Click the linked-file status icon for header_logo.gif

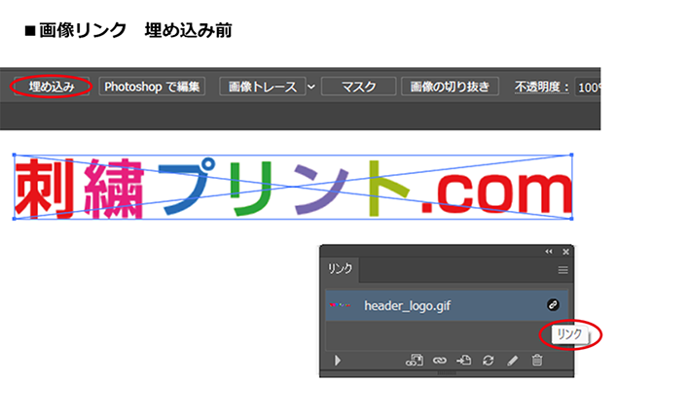pos(553,304)
